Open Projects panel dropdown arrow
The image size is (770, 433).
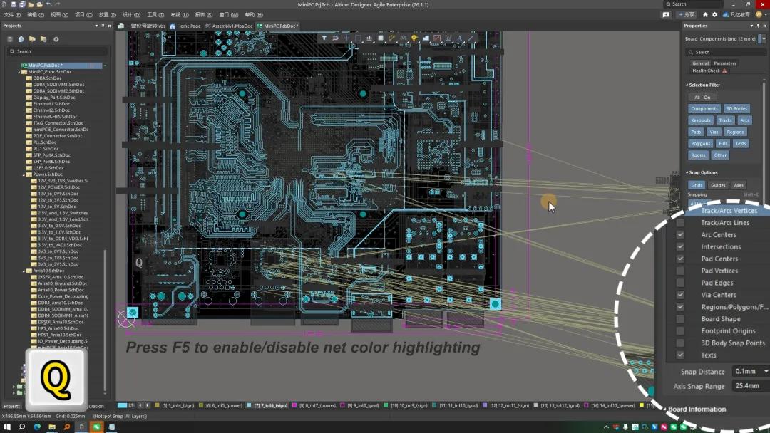[96, 26]
